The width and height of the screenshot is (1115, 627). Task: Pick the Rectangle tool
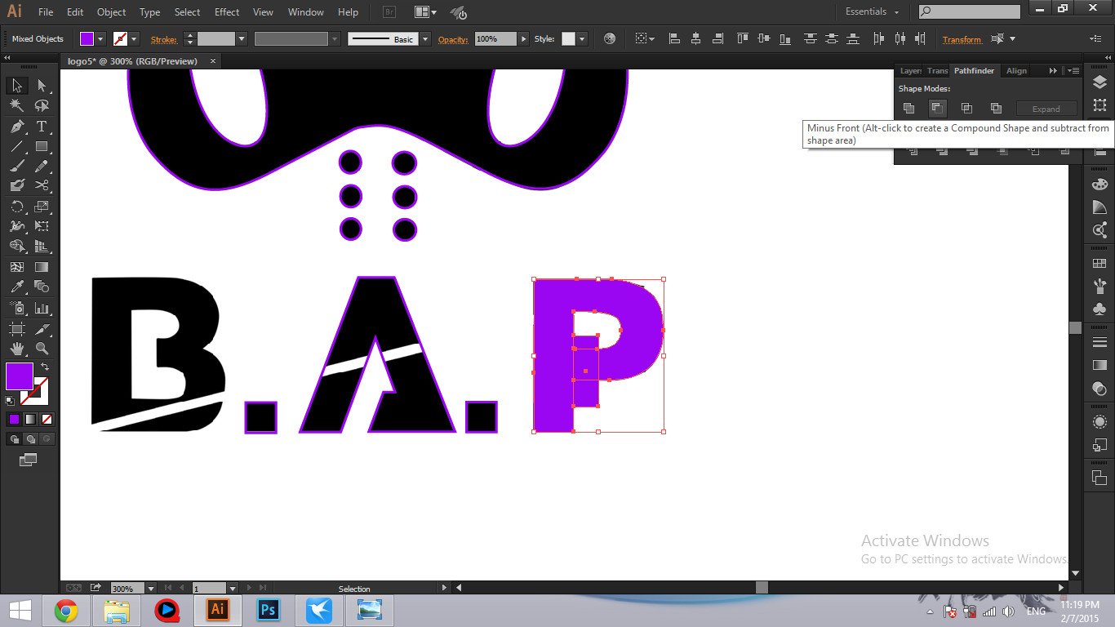coord(42,147)
